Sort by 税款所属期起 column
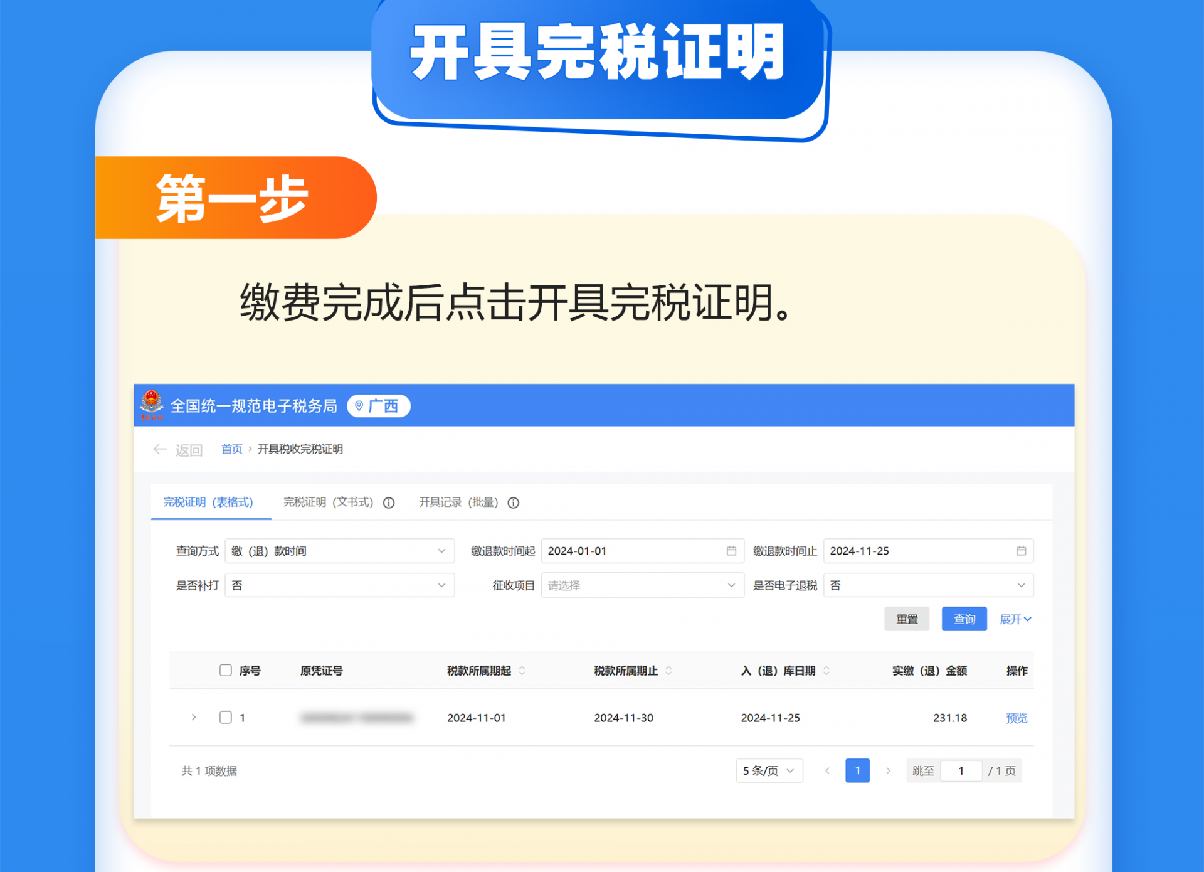The height and width of the screenshot is (872, 1204). [x=522, y=671]
